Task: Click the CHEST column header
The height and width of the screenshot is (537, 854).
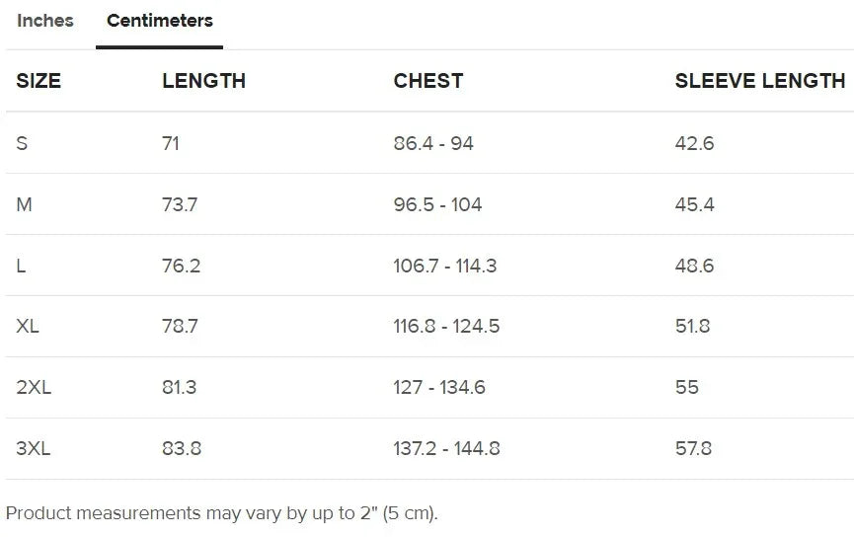Action: [x=427, y=81]
